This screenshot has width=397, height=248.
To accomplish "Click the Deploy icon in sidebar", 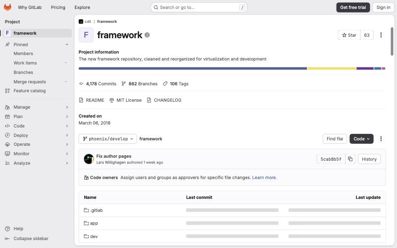I will coord(7,135).
